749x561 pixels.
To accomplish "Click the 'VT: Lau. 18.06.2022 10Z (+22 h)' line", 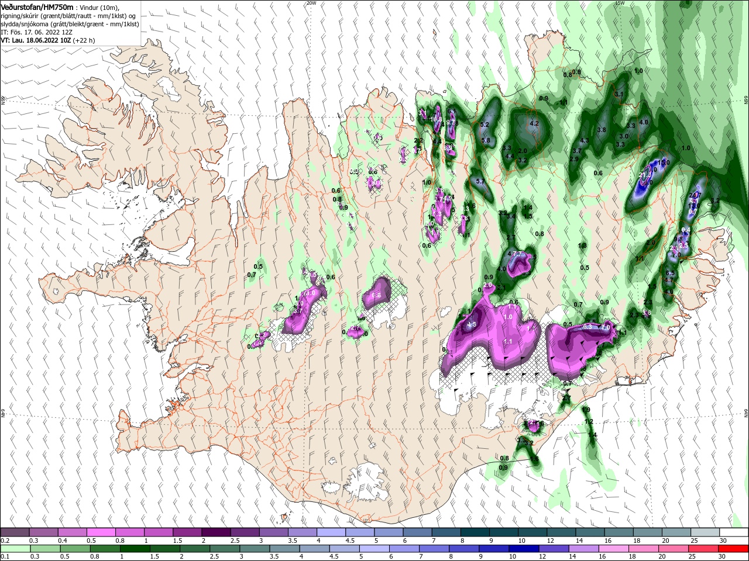I will [48, 41].
